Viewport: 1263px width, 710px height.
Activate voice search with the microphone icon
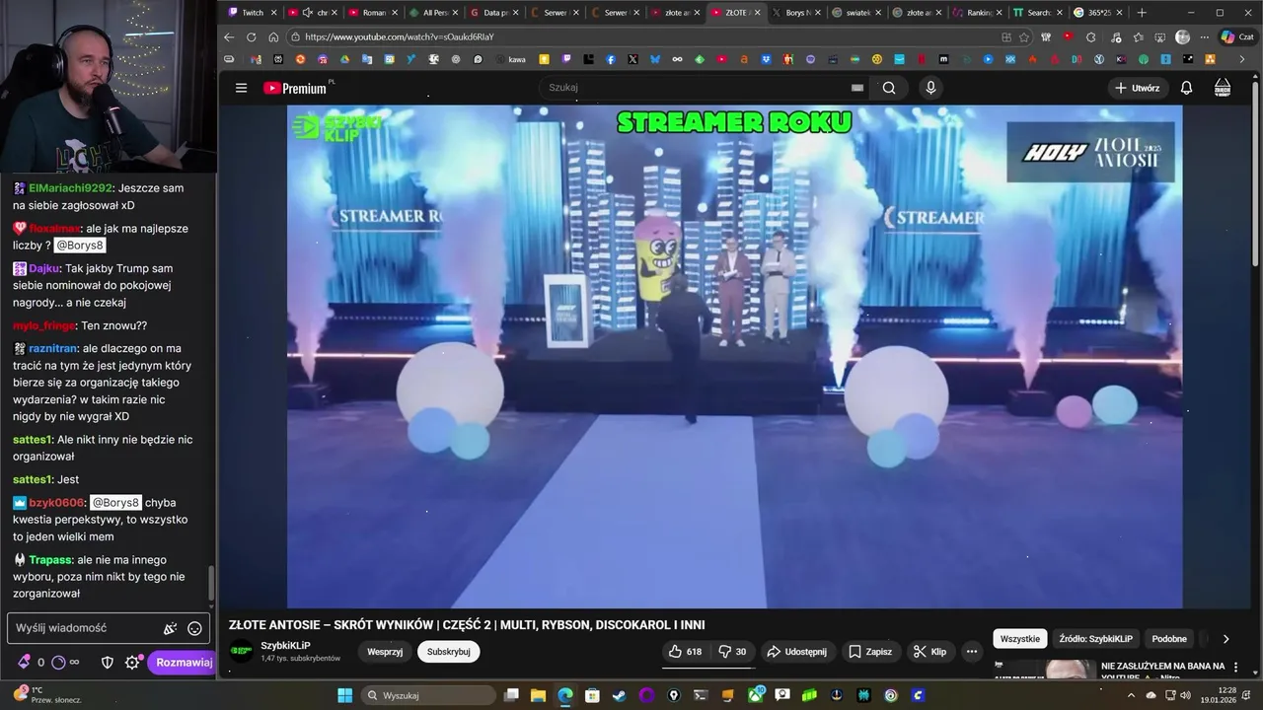click(930, 88)
